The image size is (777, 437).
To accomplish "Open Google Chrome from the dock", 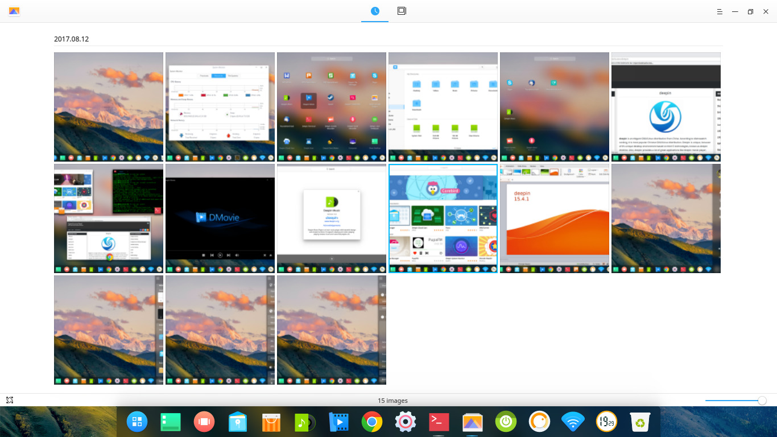I will [371, 422].
